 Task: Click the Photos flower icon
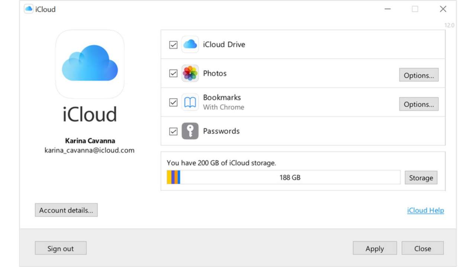[x=190, y=73]
